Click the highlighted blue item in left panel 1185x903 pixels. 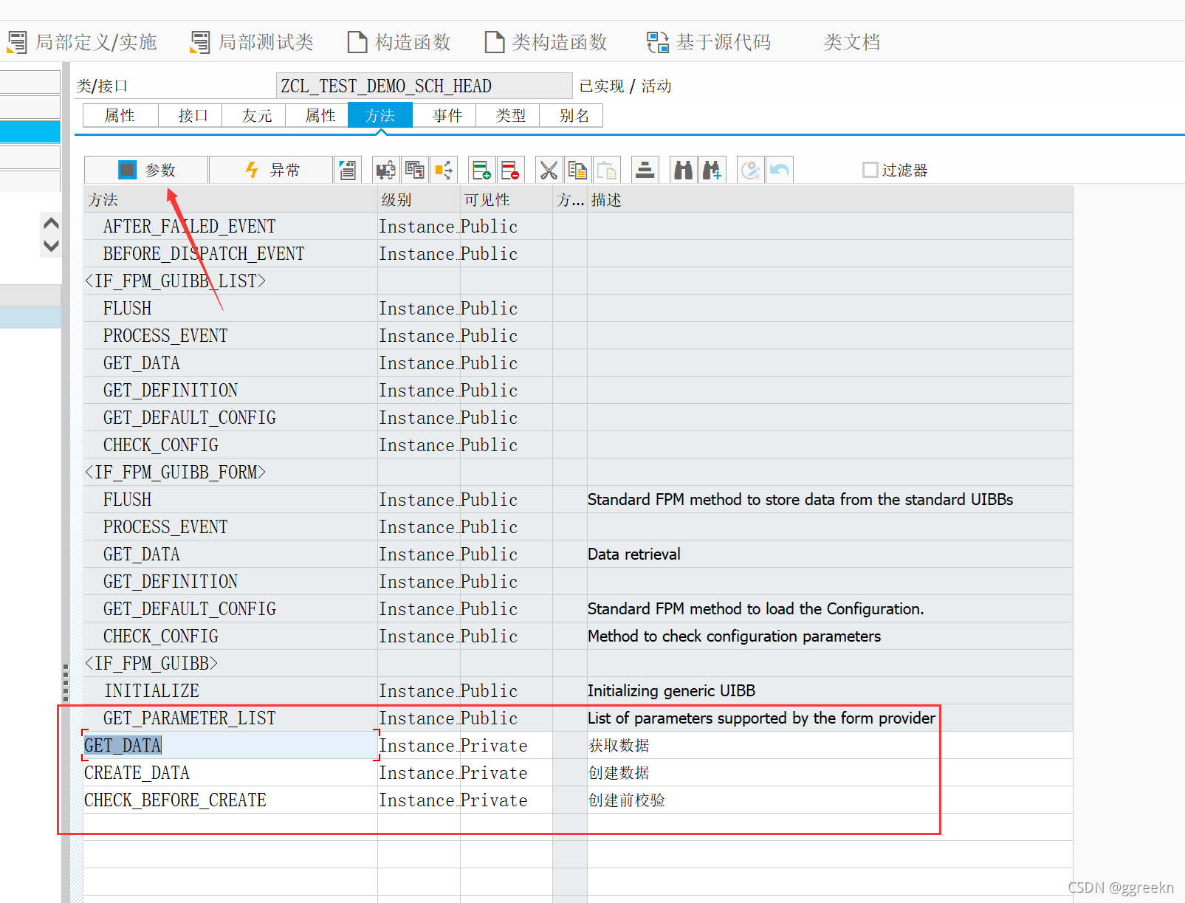click(x=30, y=131)
